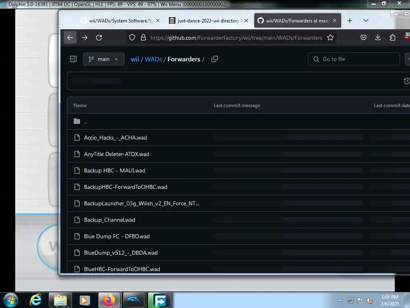Switch to Firefox on the taskbar
410x308 pixels.
point(109,300)
